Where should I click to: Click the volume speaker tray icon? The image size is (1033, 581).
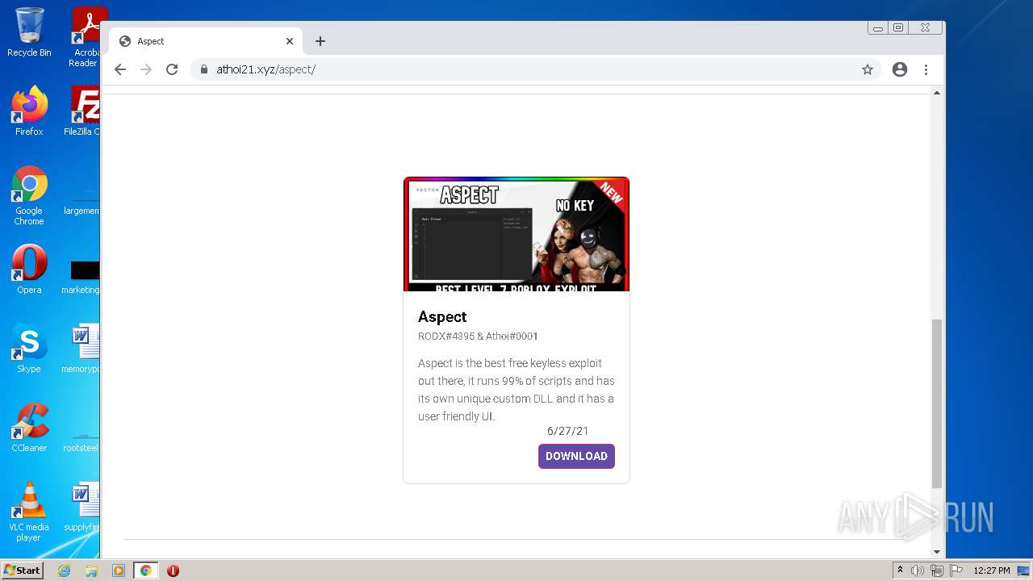[x=918, y=571]
